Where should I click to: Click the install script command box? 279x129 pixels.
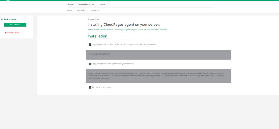(x=158, y=76)
